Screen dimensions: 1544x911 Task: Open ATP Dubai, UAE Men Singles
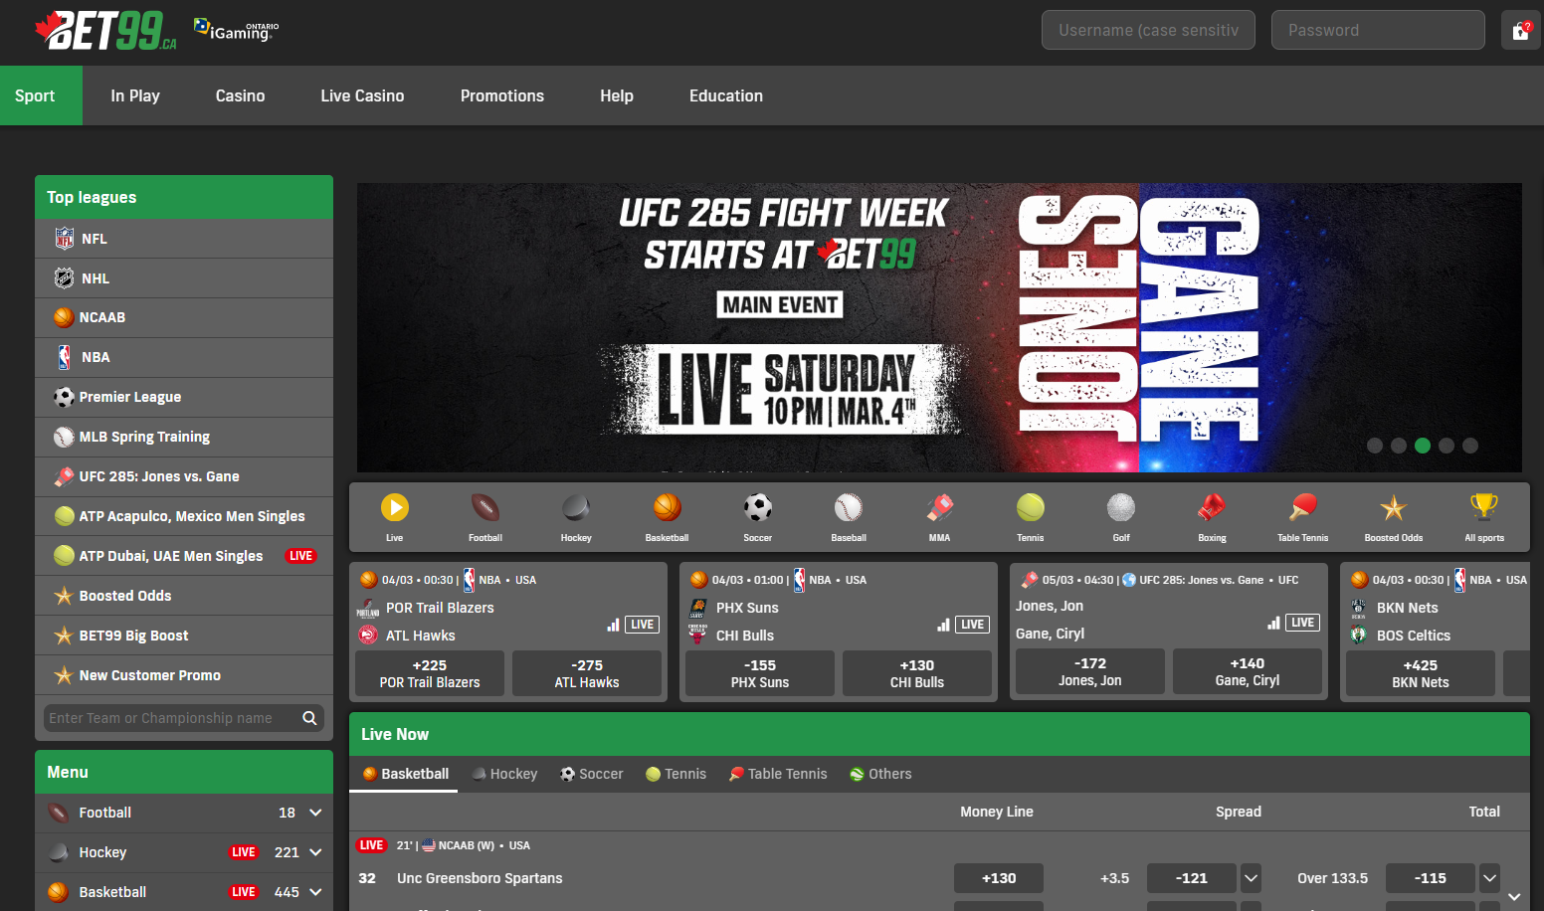pos(184,557)
